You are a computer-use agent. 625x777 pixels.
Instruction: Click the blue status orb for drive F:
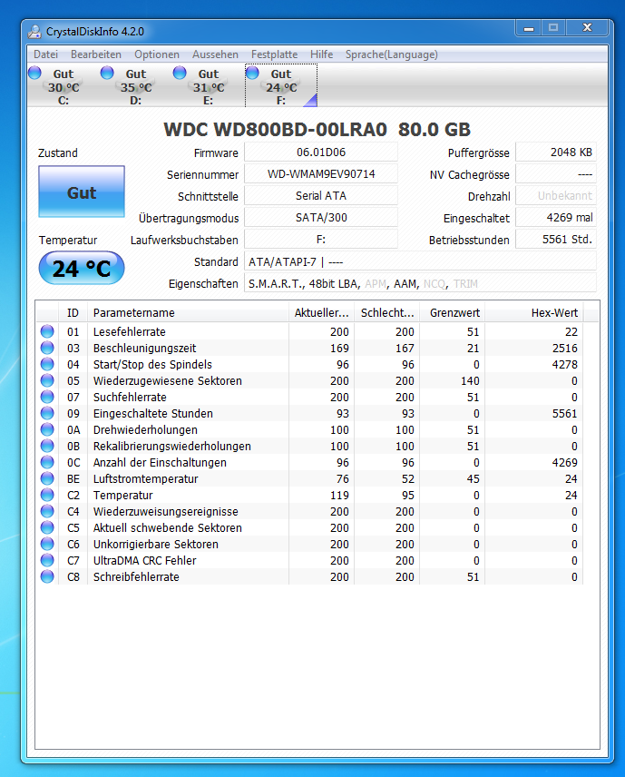[252, 73]
